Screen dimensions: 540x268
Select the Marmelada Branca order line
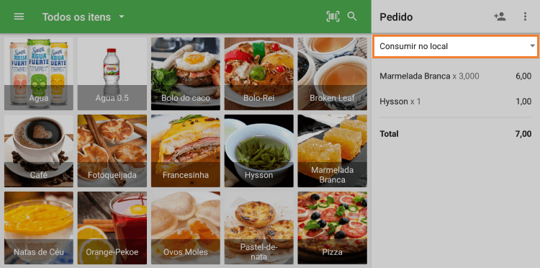point(455,76)
